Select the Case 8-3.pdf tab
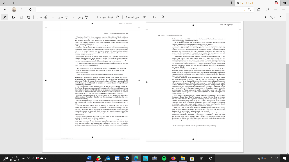Image resolution: width=289 pixels, height=162 pixels. (x=257, y=3)
